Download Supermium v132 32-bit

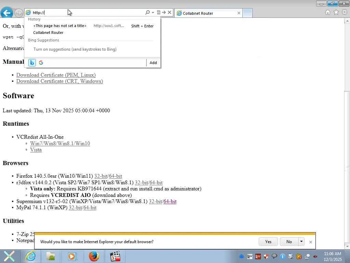click(x=156, y=201)
